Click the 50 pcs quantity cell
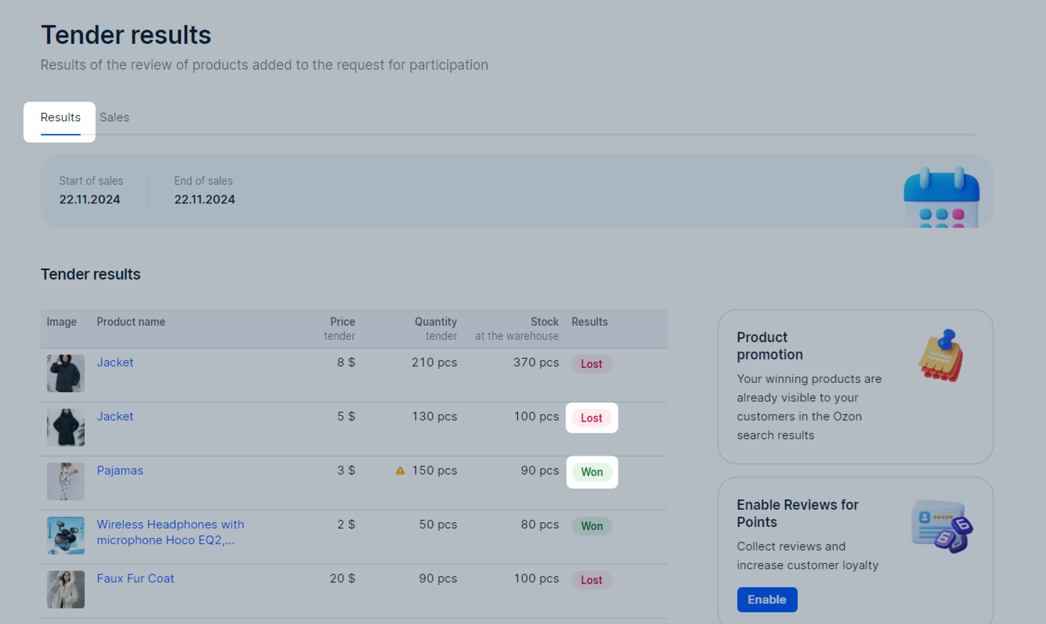 (x=438, y=524)
